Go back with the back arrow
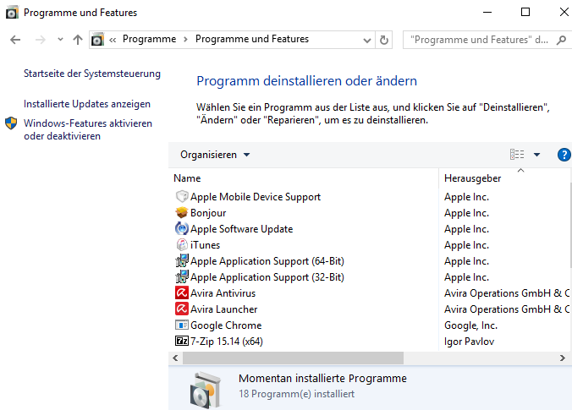 point(15,40)
